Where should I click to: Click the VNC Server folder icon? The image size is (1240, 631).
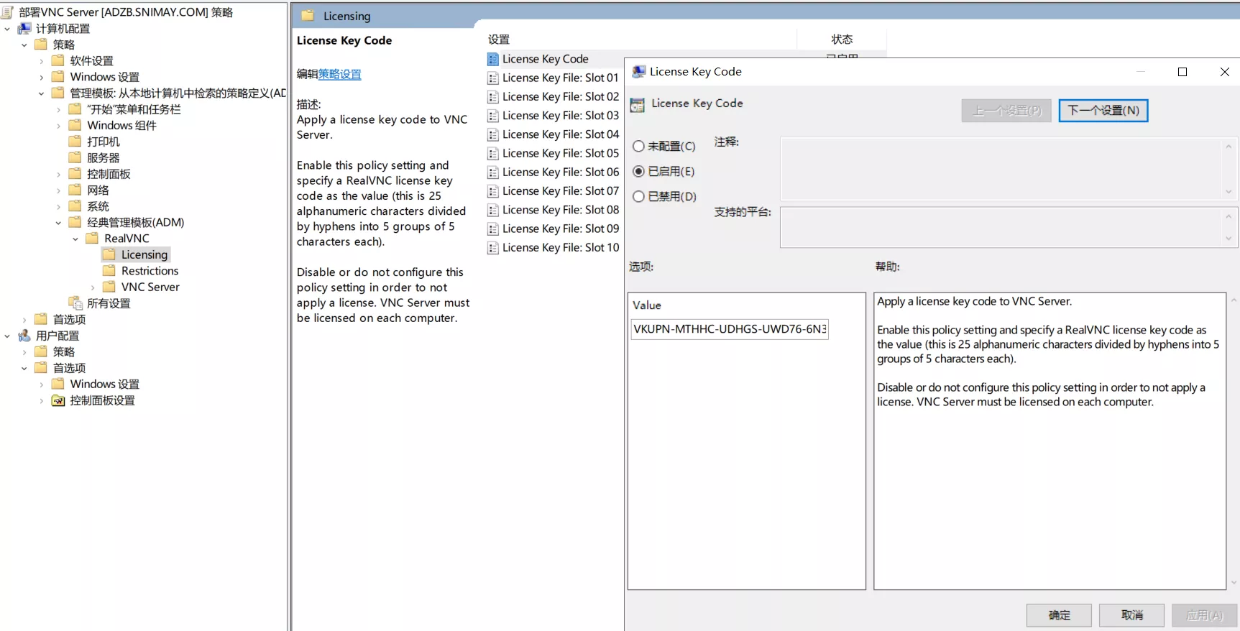109,287
